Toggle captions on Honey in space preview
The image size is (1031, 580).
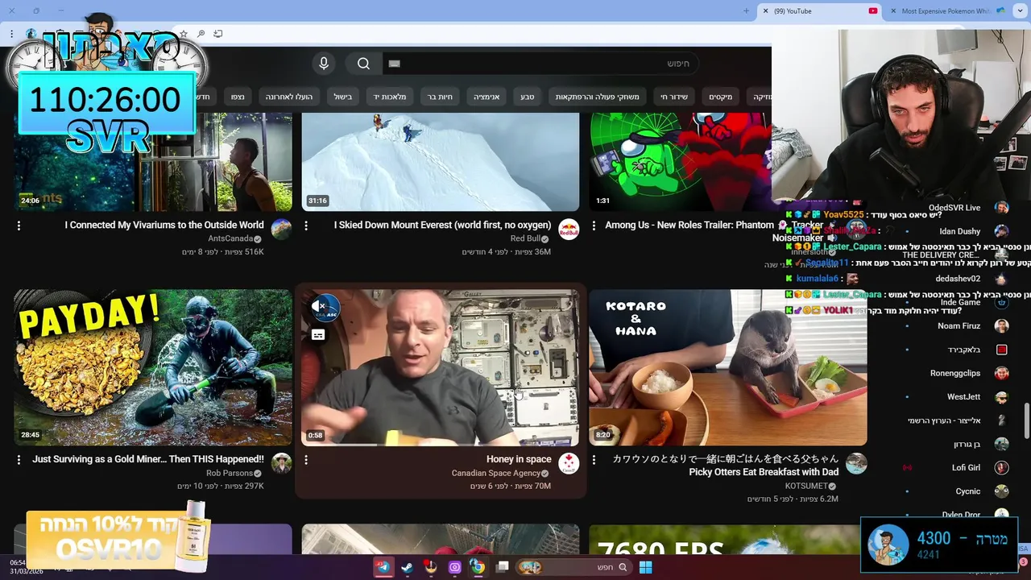(x=318, y=334)
